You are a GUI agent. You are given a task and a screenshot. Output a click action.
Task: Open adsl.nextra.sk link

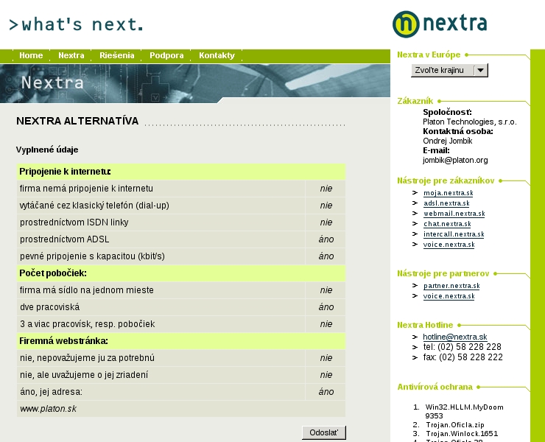coord(446,203)
